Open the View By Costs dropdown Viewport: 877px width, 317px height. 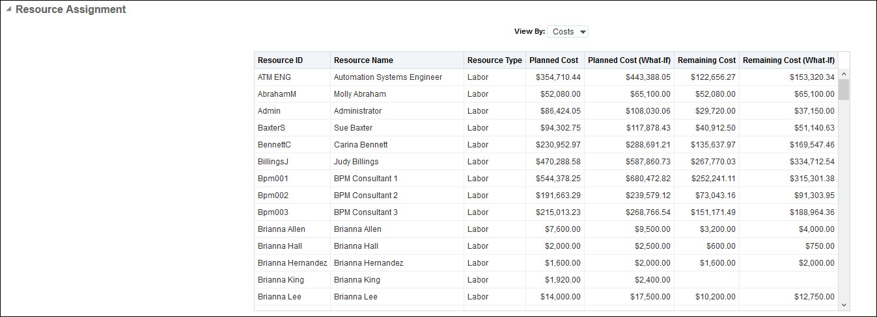(568, 32)
